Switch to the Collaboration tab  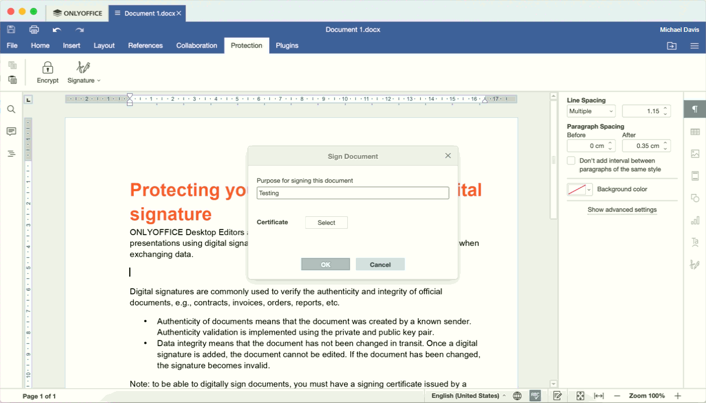coord(196,46)
